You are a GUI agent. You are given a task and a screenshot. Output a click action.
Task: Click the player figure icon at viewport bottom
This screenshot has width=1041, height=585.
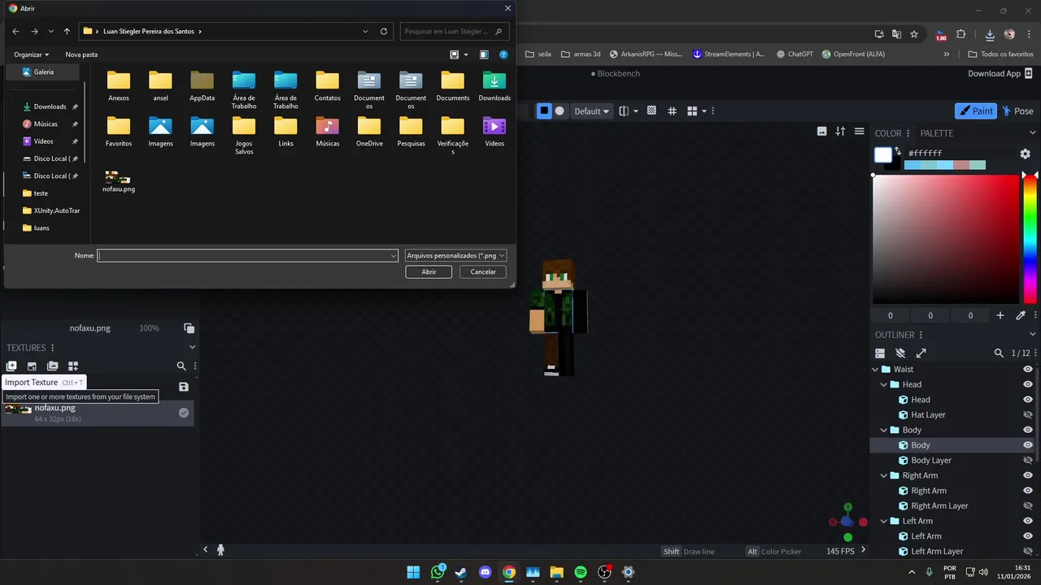(x=220, y=550)
